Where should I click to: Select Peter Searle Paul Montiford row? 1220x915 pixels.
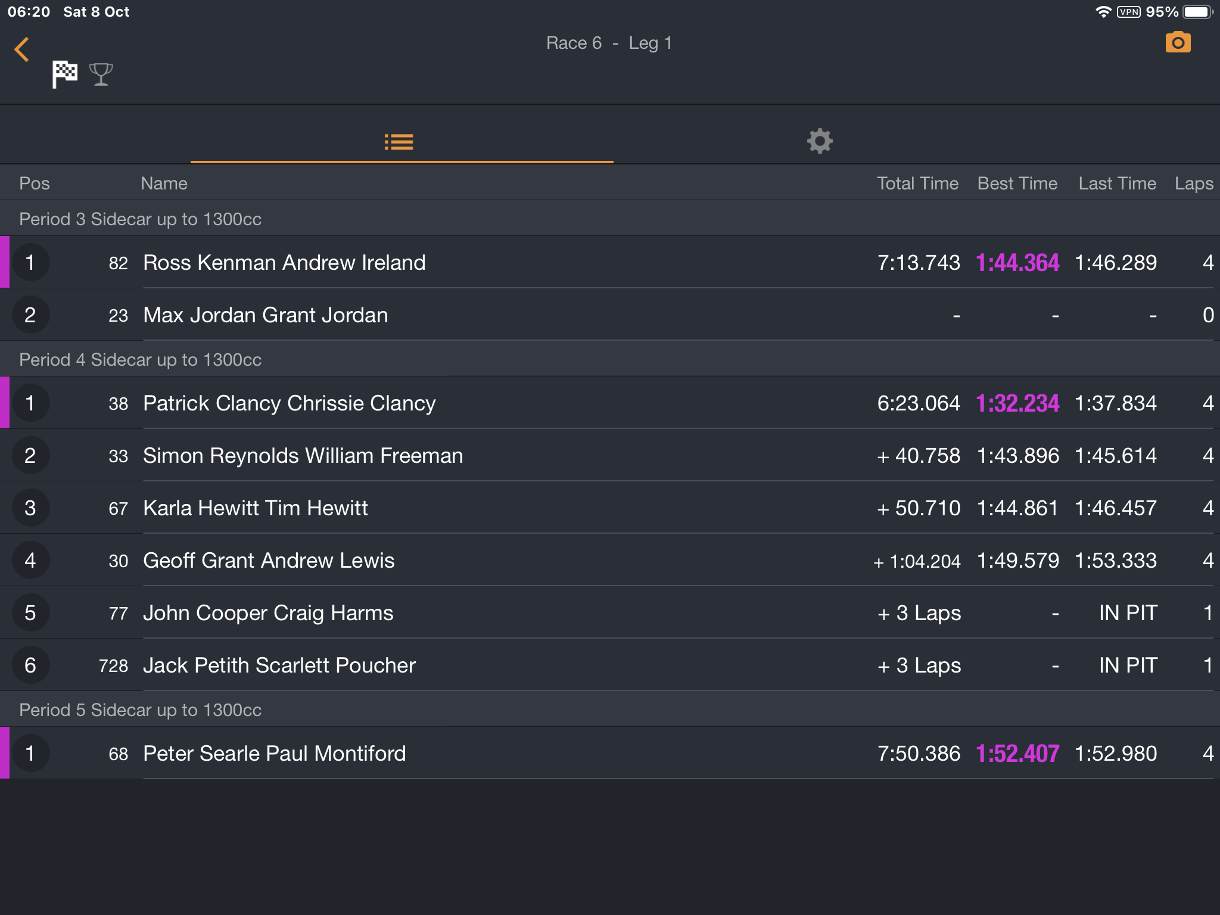pyautogui.click(x=610, y=753)
